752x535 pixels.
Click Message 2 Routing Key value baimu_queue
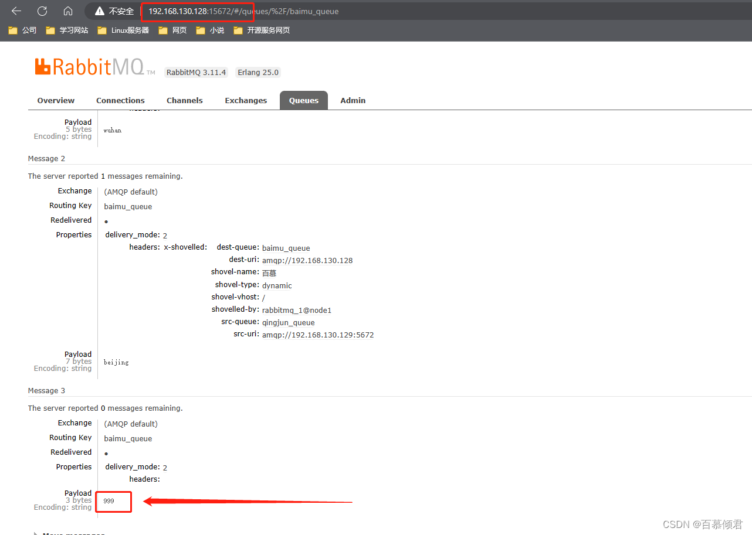point(128,207)
